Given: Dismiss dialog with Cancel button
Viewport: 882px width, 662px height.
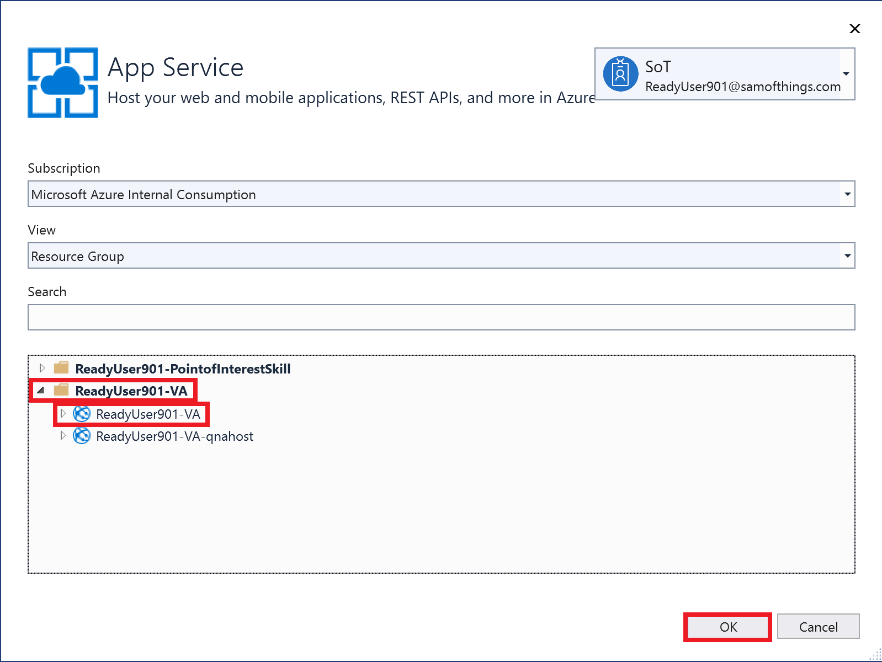Looking at the screenshot, I should point(818,627).
